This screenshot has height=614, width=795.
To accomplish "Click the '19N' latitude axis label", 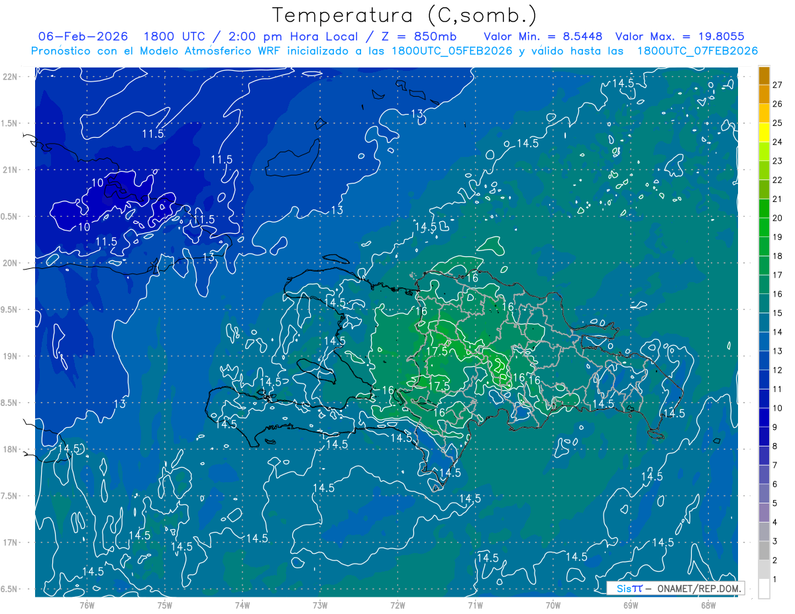I will (x=11, y=356).
